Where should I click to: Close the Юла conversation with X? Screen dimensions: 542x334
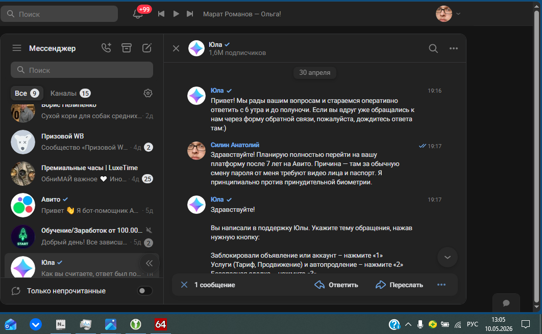pyautogui.click(x=176, y=48)
